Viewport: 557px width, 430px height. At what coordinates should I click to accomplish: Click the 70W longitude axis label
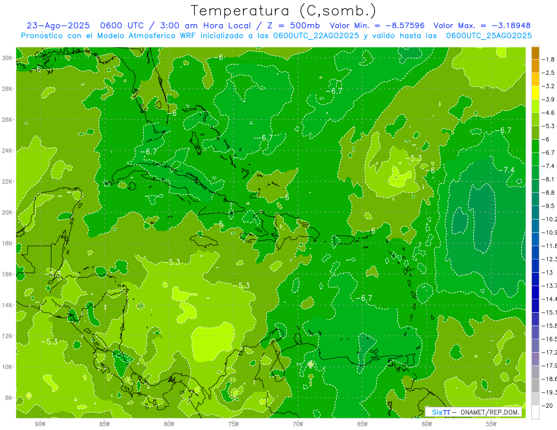coord(298,424)
